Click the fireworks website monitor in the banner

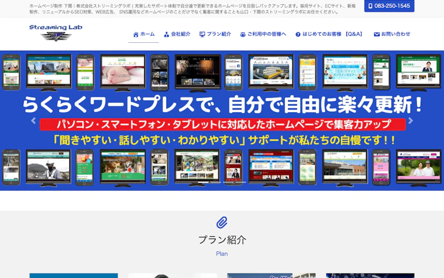pyautogui.click(x=198, y=73)
